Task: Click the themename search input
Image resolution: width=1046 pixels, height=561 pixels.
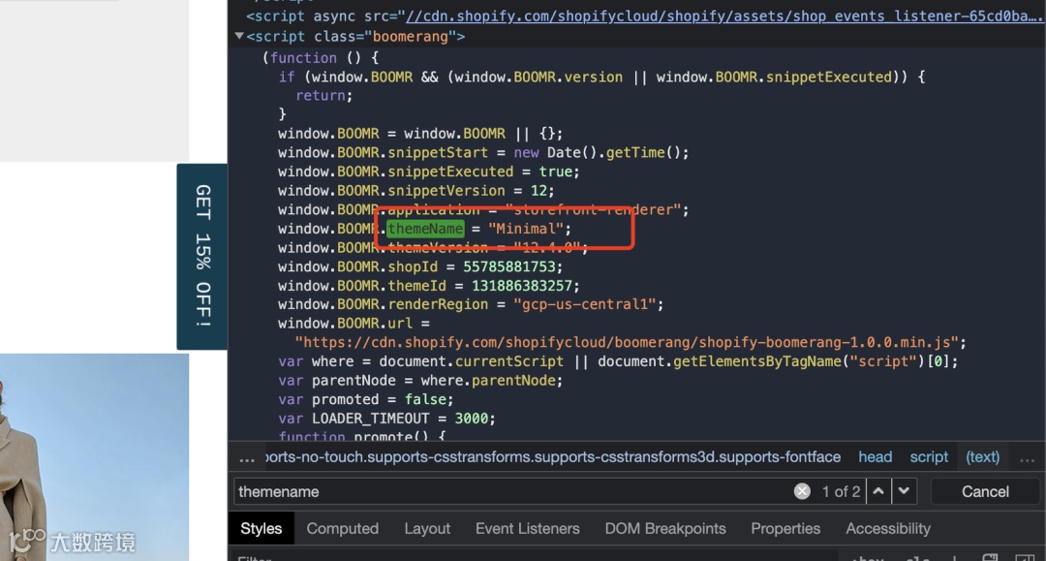Action: tap(513, 491)
